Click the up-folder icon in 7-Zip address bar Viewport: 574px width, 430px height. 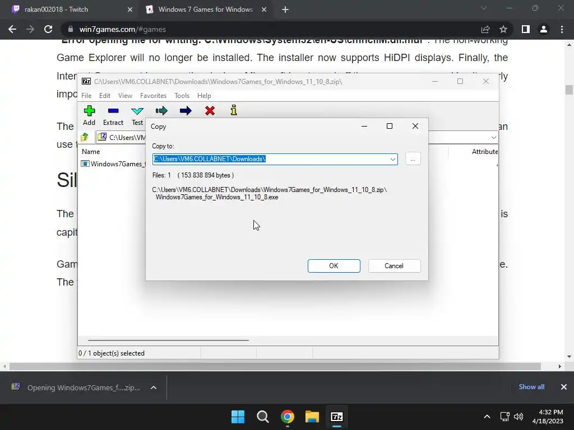coord(85,137)
